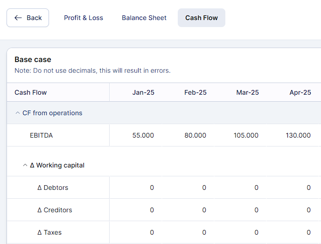Click the Back button
Image resolution: width=321 pixels, height=244 pixels.
click(x=28, y=18)
